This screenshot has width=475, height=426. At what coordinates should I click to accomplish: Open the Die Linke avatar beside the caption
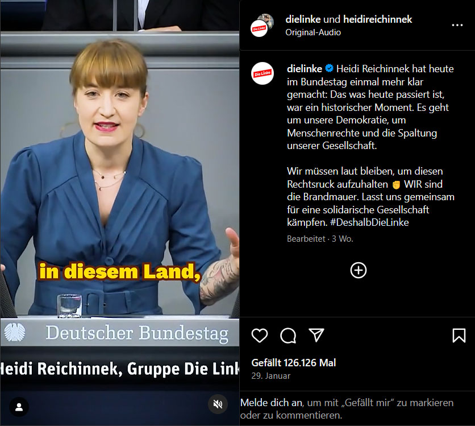pos(262,73)
